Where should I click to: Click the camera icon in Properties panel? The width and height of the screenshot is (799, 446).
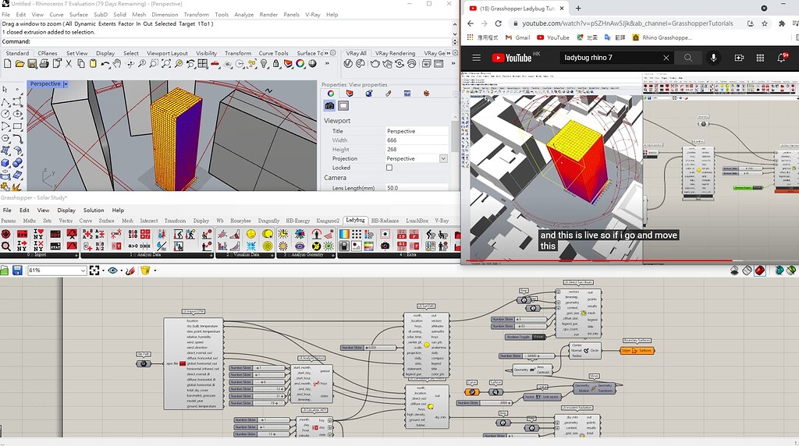click(329, 106)
